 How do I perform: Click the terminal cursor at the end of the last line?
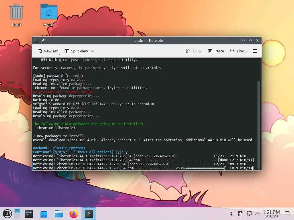(253, 168)
